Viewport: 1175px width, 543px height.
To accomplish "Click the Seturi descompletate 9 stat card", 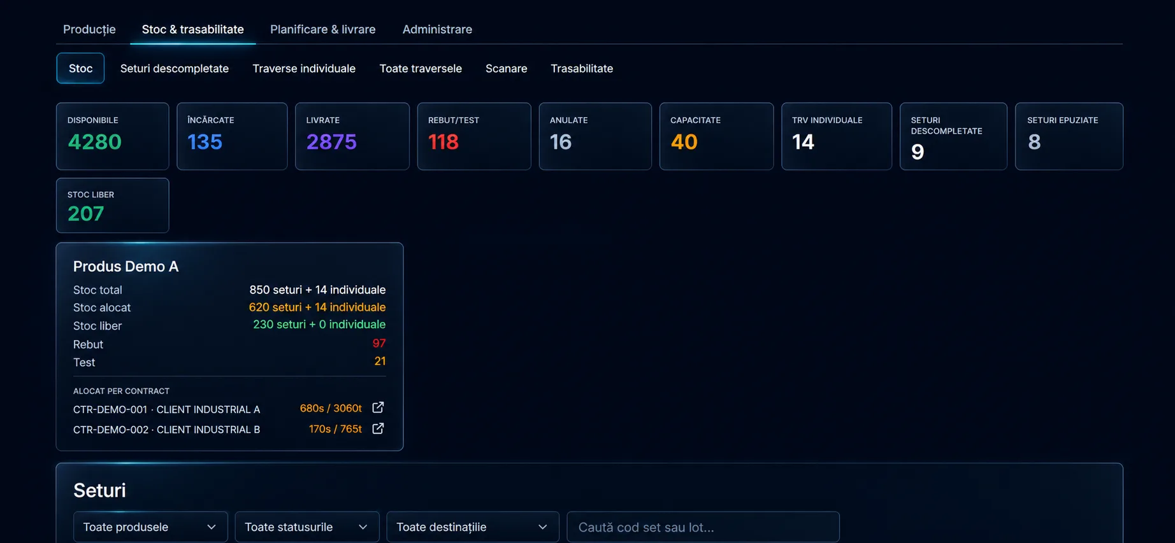I will [953, 136].
